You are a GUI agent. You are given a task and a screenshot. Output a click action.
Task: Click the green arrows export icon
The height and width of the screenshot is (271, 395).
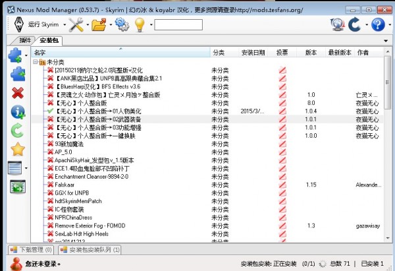18,187
